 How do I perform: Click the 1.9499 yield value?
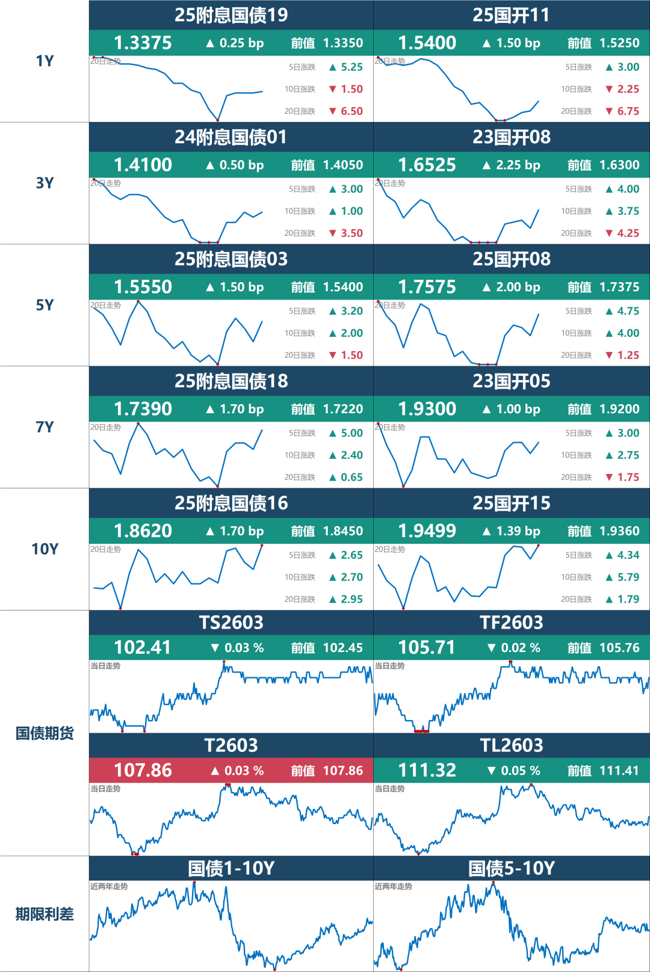[427, 531]
